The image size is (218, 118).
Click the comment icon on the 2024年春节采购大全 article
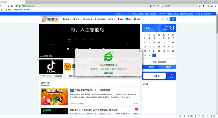(x=132, y=104)
